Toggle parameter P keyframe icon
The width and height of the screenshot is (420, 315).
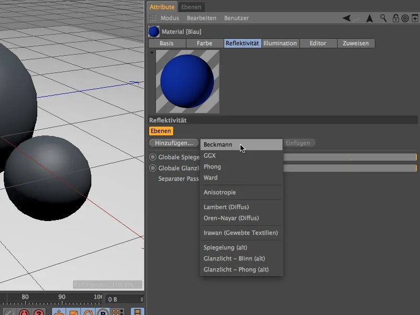[x=103, y=312]
